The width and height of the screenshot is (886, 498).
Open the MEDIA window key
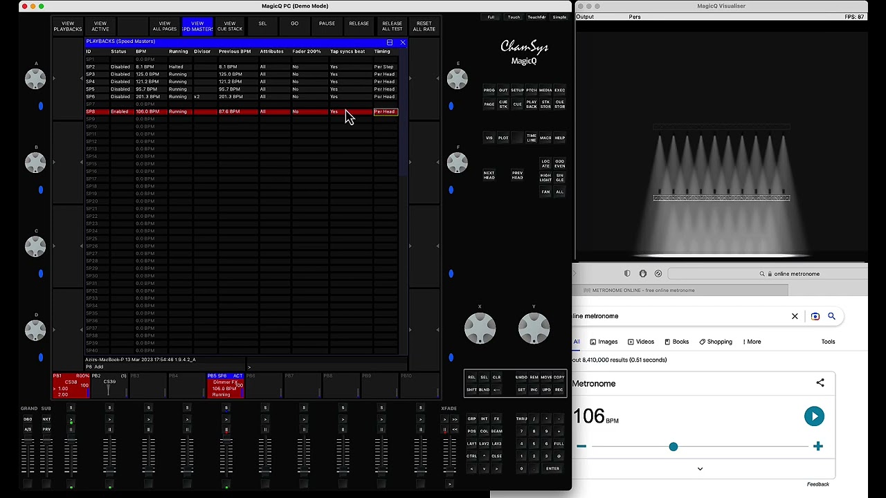(x=545, y=91)
